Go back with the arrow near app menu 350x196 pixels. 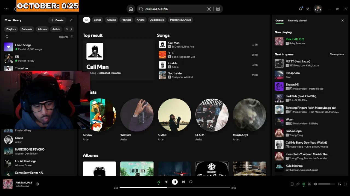pos(15,9)
